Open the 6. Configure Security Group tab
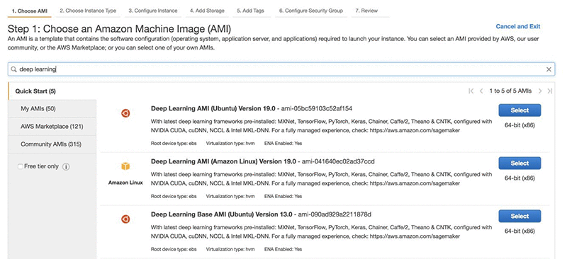Screen dimensions: 567x259 pyautogui.click(x=311, y=11)
